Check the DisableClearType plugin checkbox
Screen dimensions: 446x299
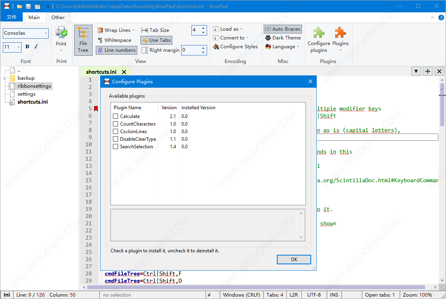coord(115,139)
